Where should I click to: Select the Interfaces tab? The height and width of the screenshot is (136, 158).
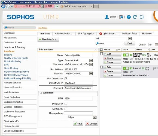tap(45, 34)
